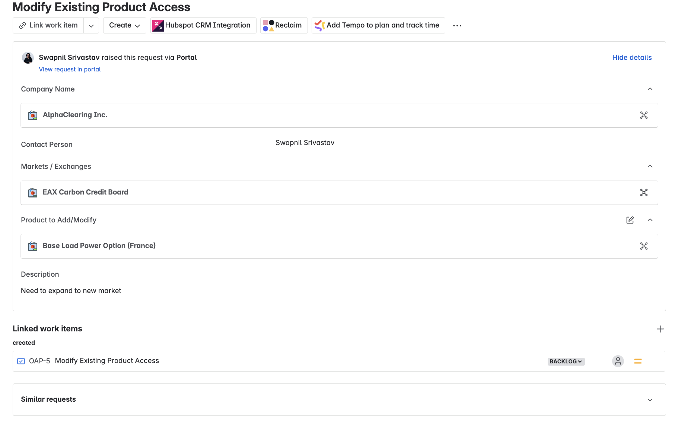The image size is (675, 424).
Task: Open graph view for Base Load Power Option
Action: point(644,246)
